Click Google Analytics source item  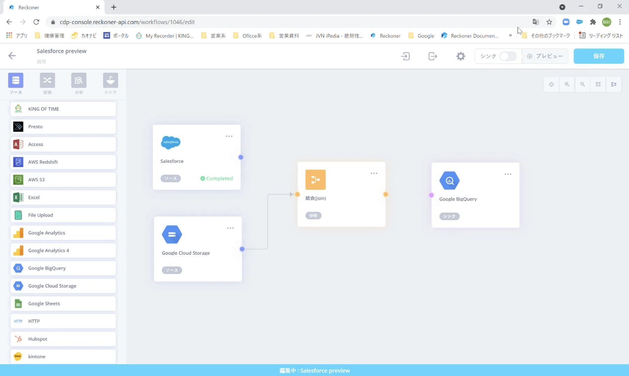coord(63,233)
